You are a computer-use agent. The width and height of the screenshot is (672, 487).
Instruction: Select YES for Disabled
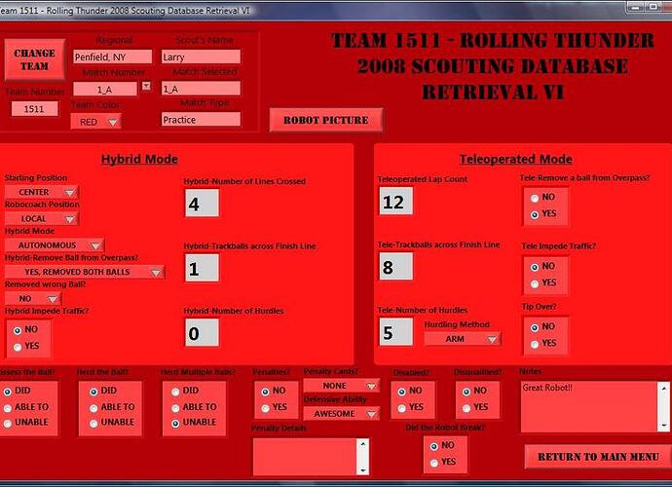[401, 408]
